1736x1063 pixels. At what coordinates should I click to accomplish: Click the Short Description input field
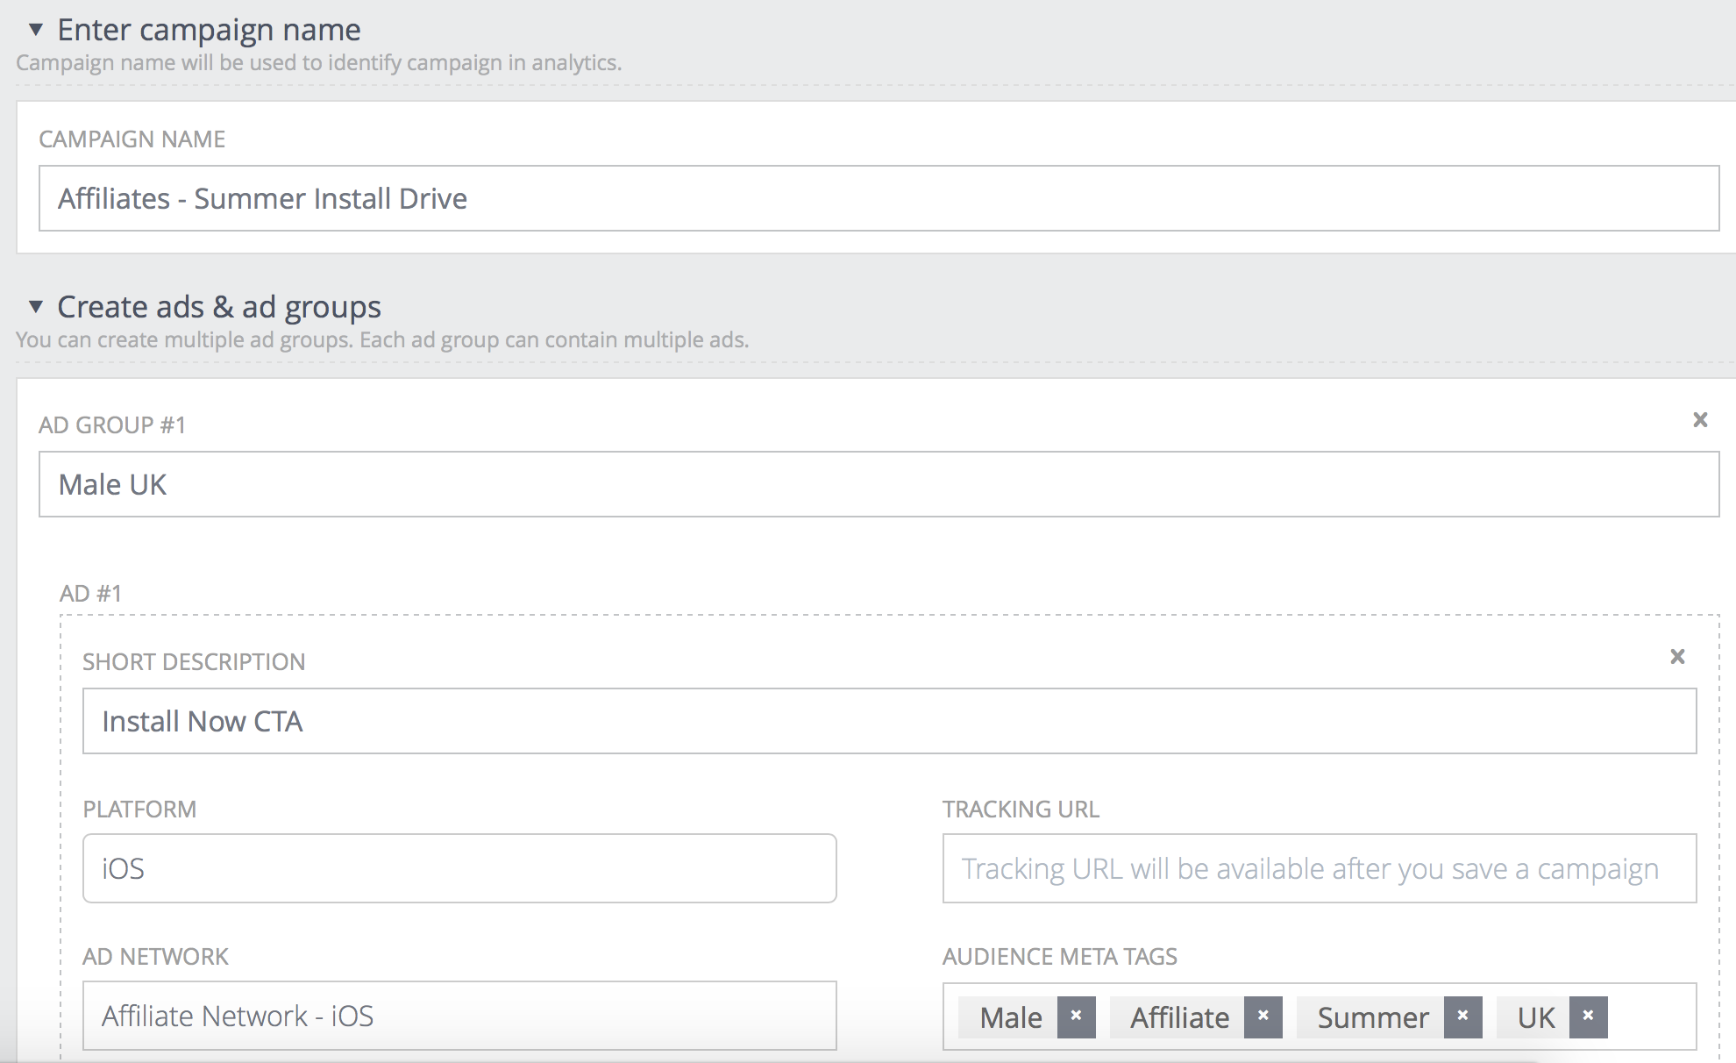coord(889,721)
